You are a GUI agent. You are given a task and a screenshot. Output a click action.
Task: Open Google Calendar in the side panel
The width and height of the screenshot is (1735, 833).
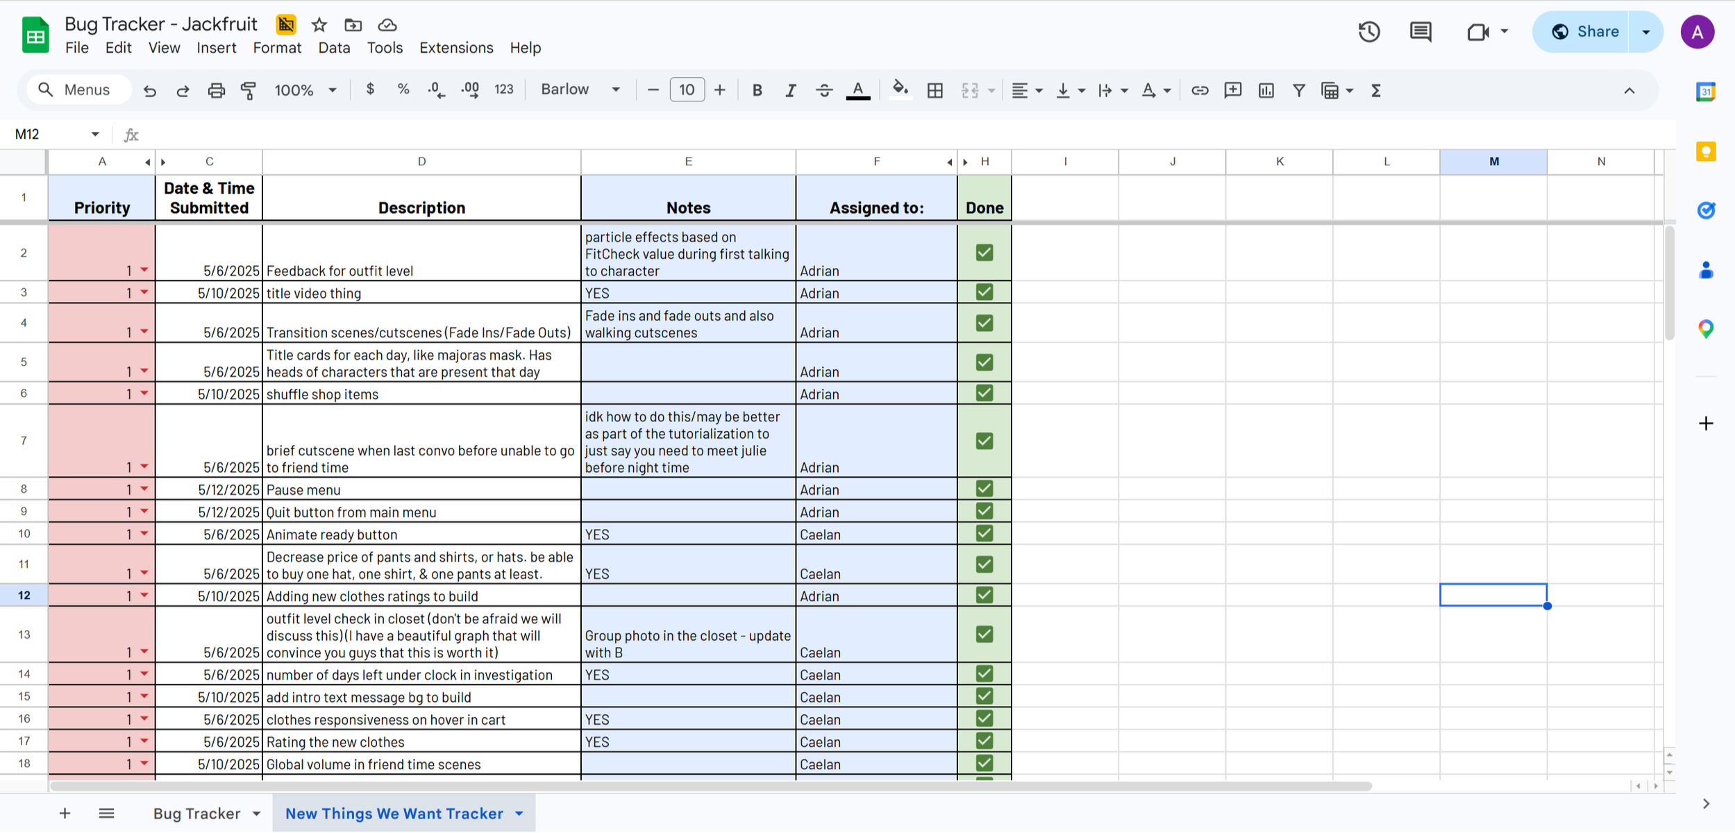[1707, 91]
